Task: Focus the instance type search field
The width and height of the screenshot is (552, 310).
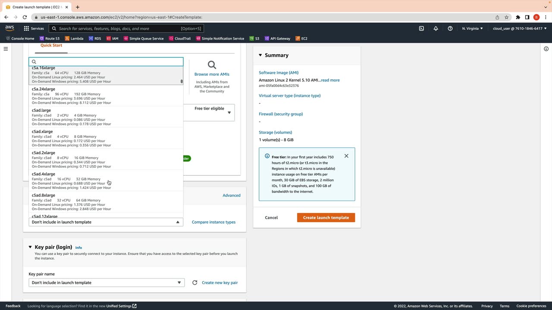Action: (106, 62)
